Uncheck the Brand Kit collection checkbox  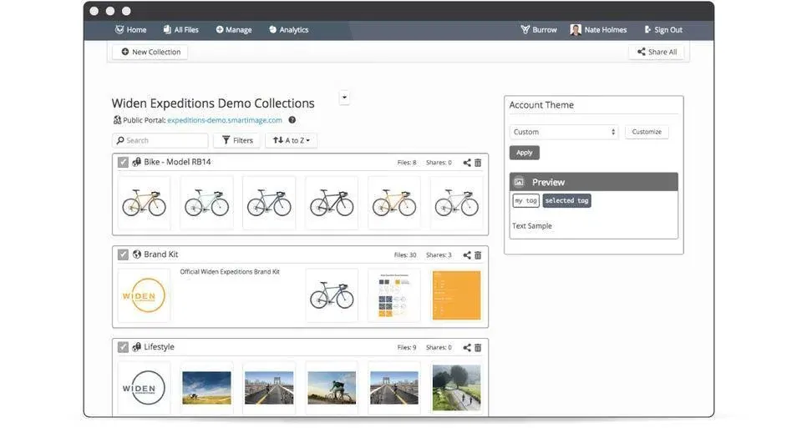tap(123, 255)
